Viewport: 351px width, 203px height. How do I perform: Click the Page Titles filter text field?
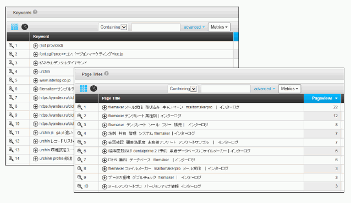(226, 89)
